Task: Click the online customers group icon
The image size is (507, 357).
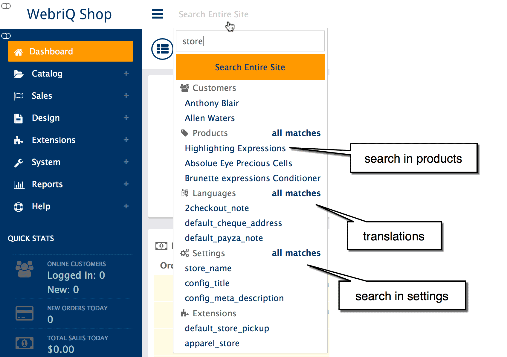Action: [25, 269]
